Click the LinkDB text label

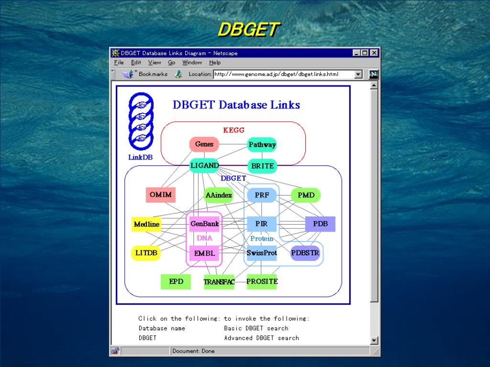pyautogui.click(x=141, y=157)
